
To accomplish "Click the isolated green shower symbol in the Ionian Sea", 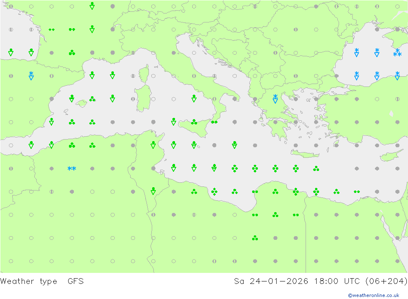I will pos(235,145).
